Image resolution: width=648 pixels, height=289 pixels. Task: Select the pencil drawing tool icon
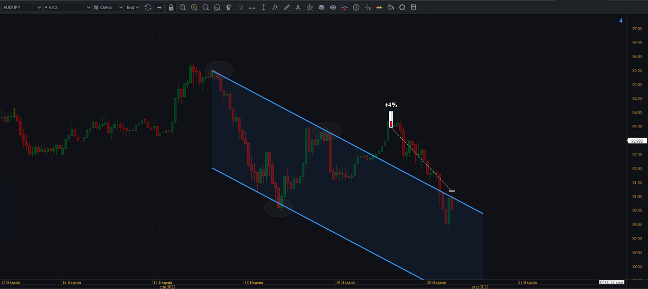tap(287, 8)
